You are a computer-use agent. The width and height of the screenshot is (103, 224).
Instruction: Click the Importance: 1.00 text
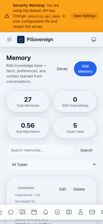[27, 195]
